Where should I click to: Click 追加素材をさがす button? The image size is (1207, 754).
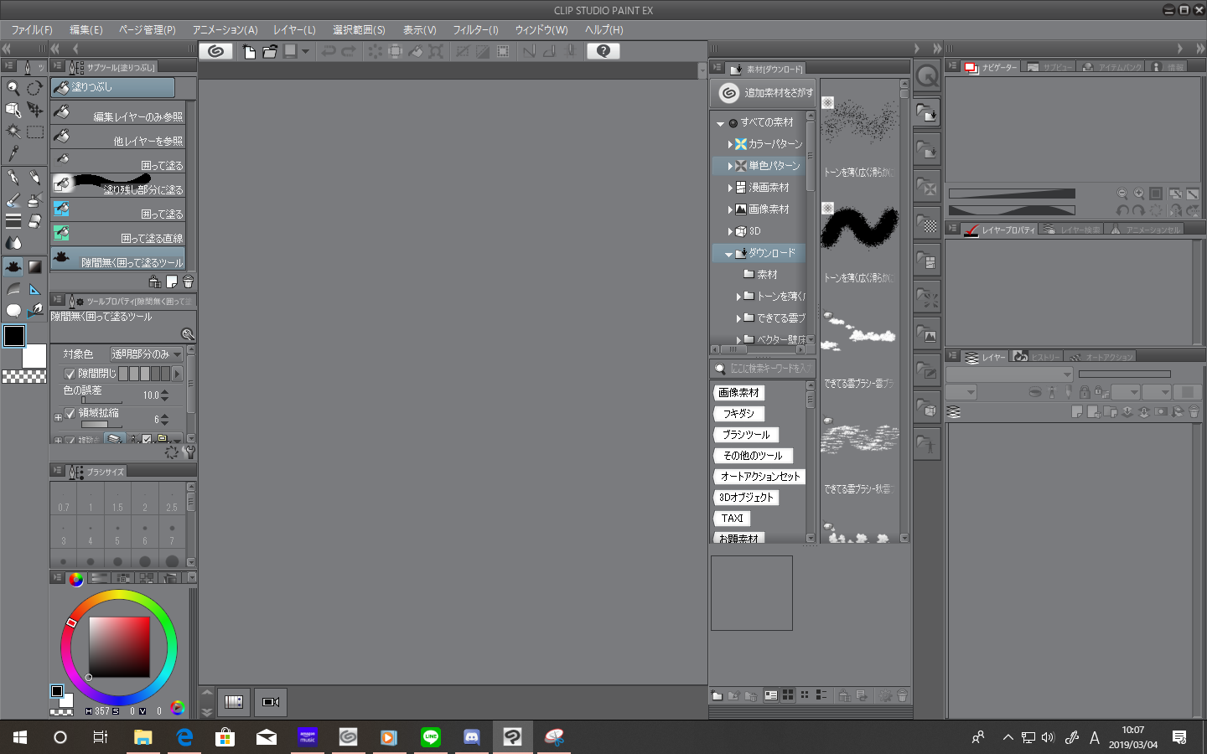click(763, 93)
